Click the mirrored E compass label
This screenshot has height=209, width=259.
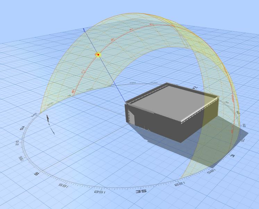click(232, 155)
